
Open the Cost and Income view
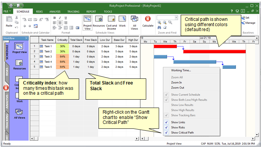tap(111, 23)
